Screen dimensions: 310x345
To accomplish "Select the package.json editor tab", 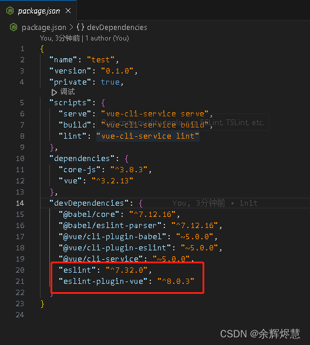I will click(38, 11).
